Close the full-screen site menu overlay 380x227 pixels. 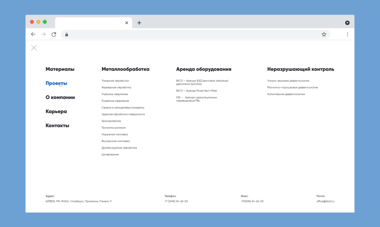click(34, 48)
